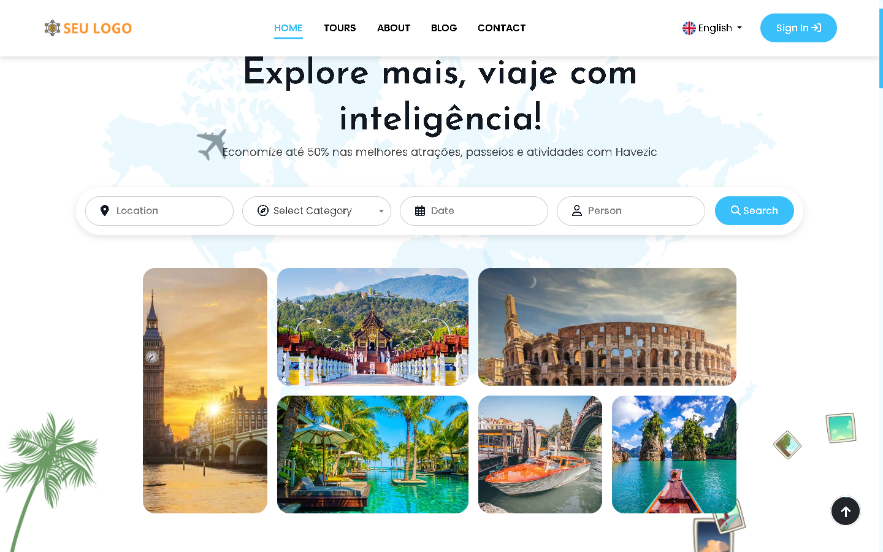Click the location pin icon
This screenshot has height=552, width=883.
pyautogui.click(x=105, y=210)
